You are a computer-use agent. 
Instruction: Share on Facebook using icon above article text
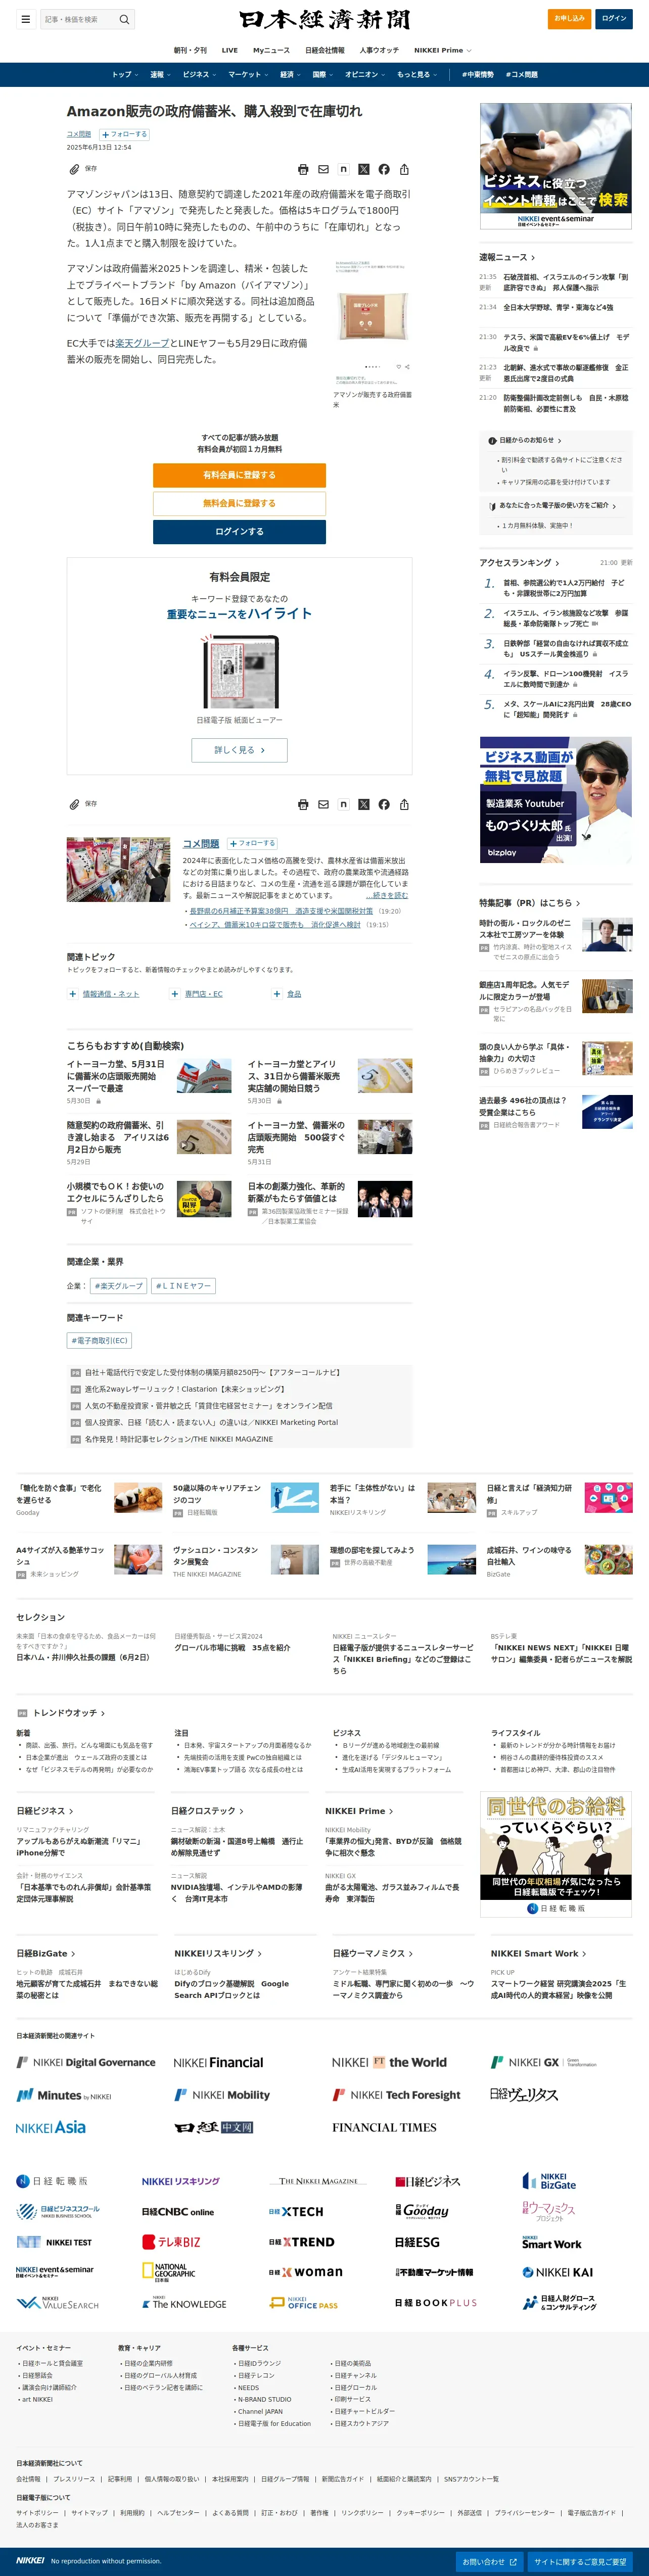point(384,170)
